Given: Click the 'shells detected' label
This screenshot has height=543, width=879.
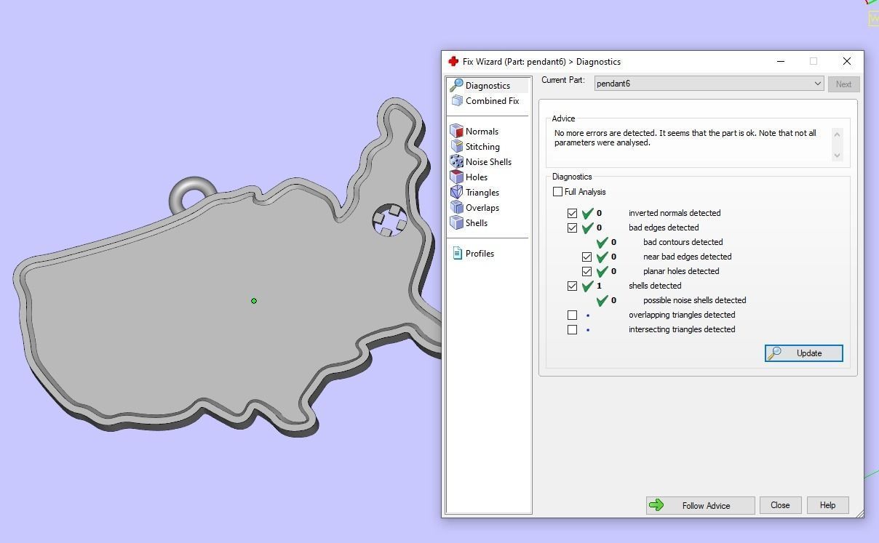Looking at the screenshot, I should (655, 286).
